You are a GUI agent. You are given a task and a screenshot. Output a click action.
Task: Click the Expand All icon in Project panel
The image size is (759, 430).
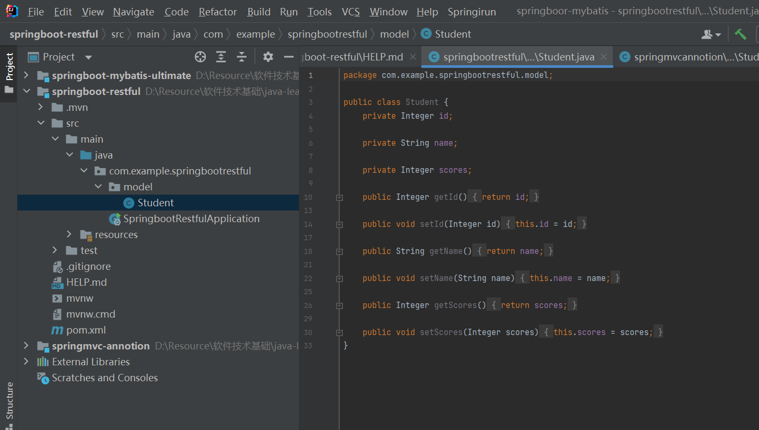point(221,57)
